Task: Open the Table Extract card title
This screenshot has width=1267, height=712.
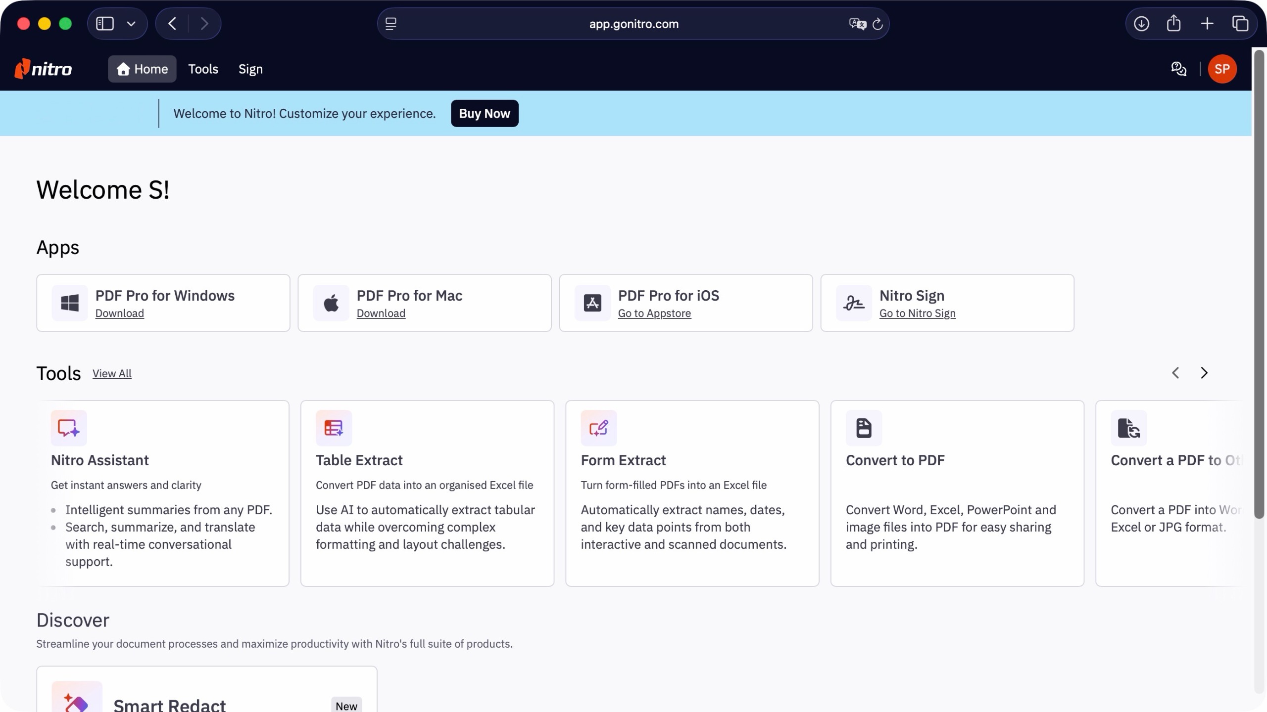Action: click(359, 460)
